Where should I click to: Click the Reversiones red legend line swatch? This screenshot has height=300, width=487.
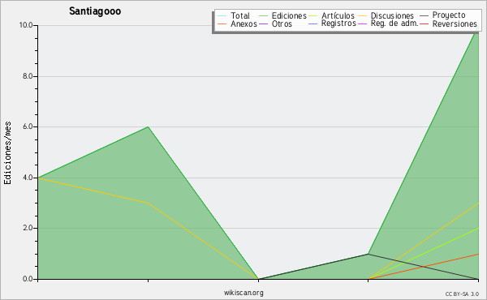tap(424, 24)
